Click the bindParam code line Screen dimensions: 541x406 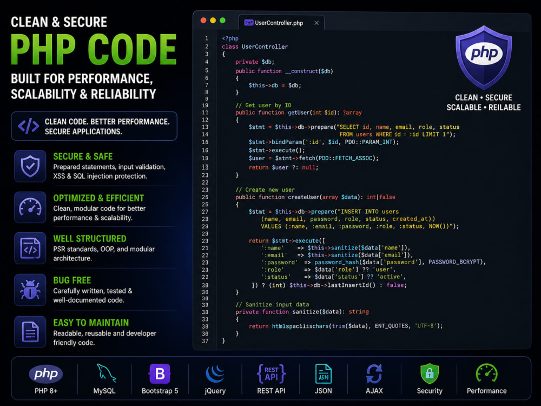pyautogui.click(x=324, y=142)
